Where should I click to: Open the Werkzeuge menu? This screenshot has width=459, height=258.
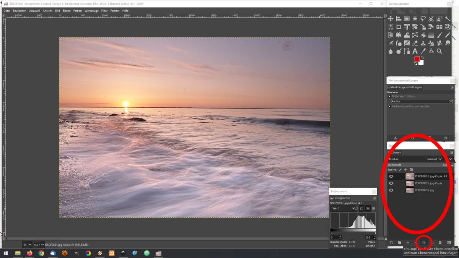coord(91,11)
